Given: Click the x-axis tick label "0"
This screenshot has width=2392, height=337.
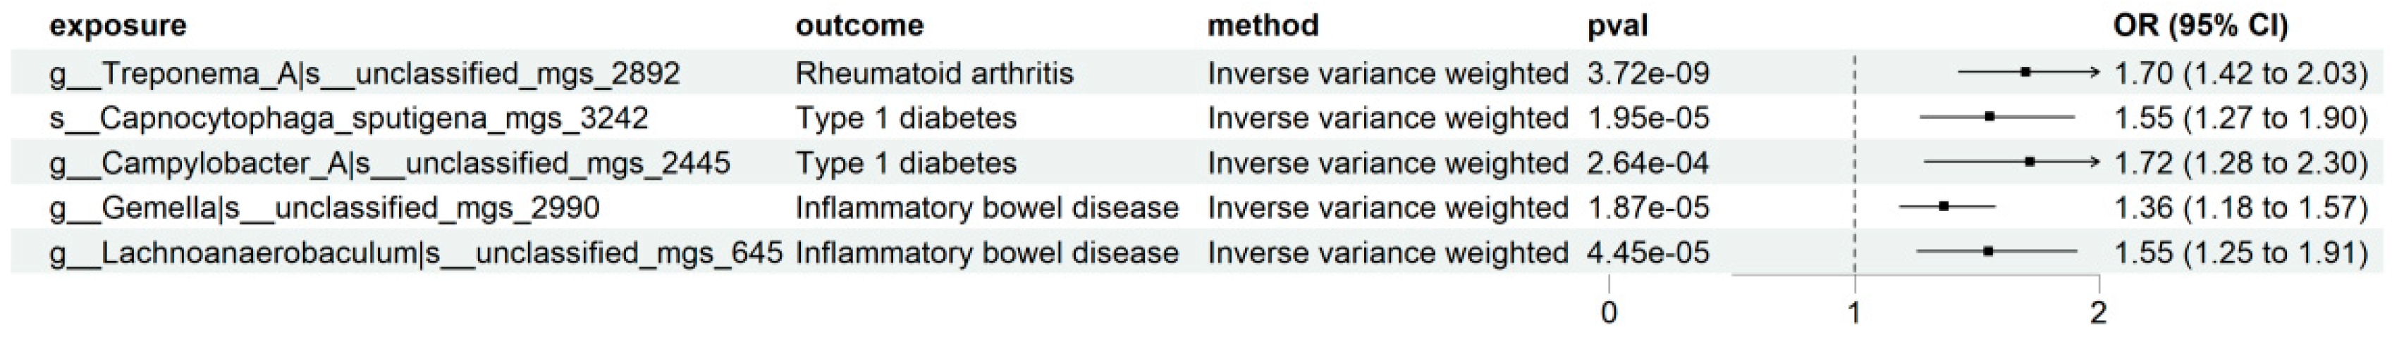Looking at the screenshot, I should (x=1609, y=314).
